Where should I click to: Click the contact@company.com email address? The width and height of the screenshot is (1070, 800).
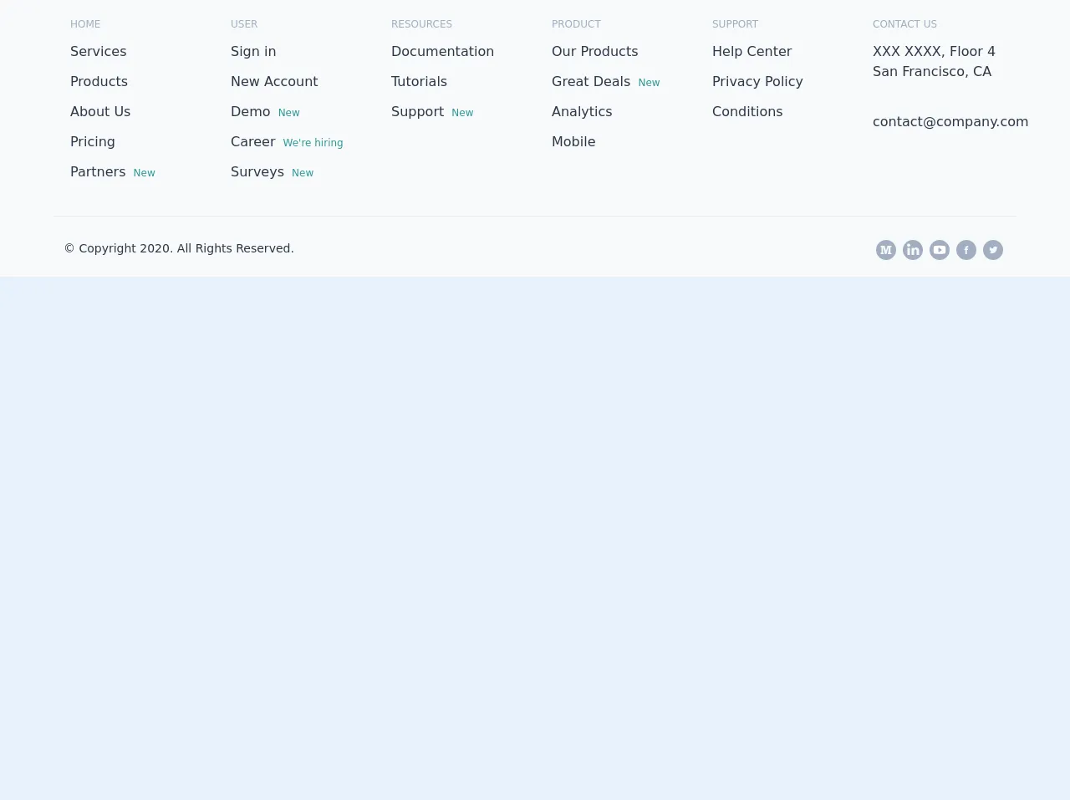pyautogui.click(x=950, y=122)
